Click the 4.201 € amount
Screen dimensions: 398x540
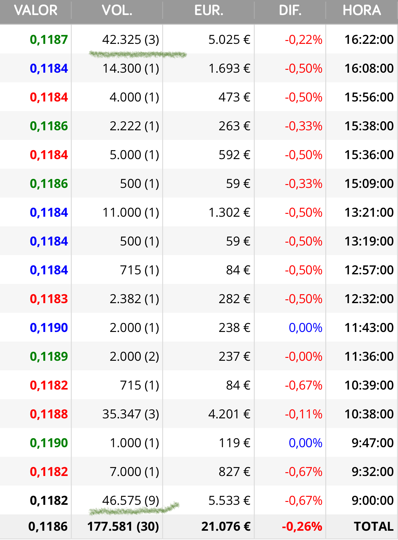click(x=229, y=414)
